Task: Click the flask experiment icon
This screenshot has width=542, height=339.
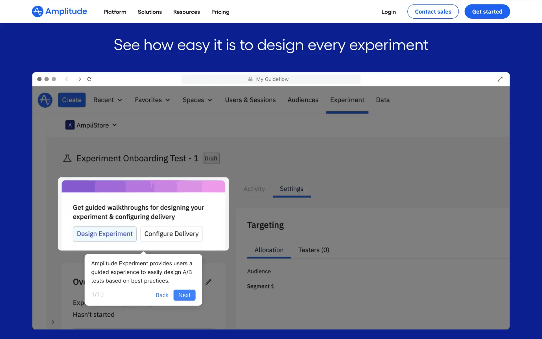Action: (67, 158)
